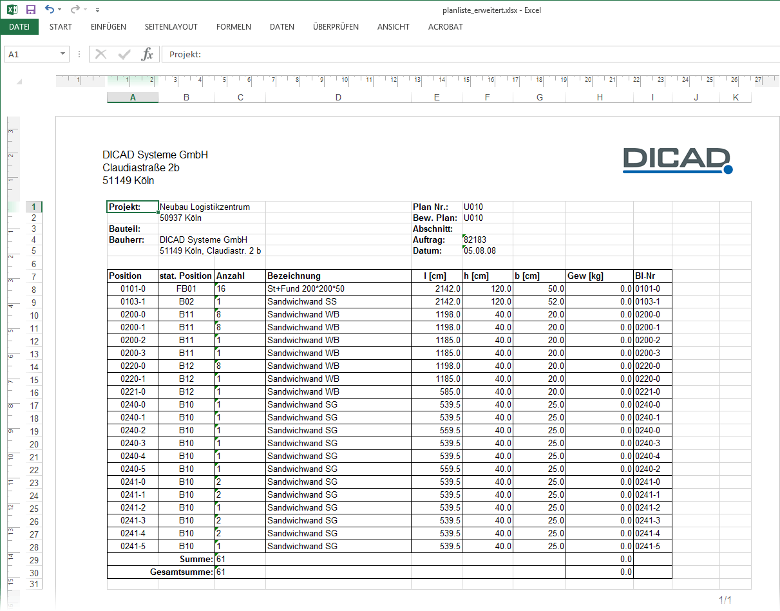
Task: Select the Bauherr: label cell
Action: (x=133, y=240)
